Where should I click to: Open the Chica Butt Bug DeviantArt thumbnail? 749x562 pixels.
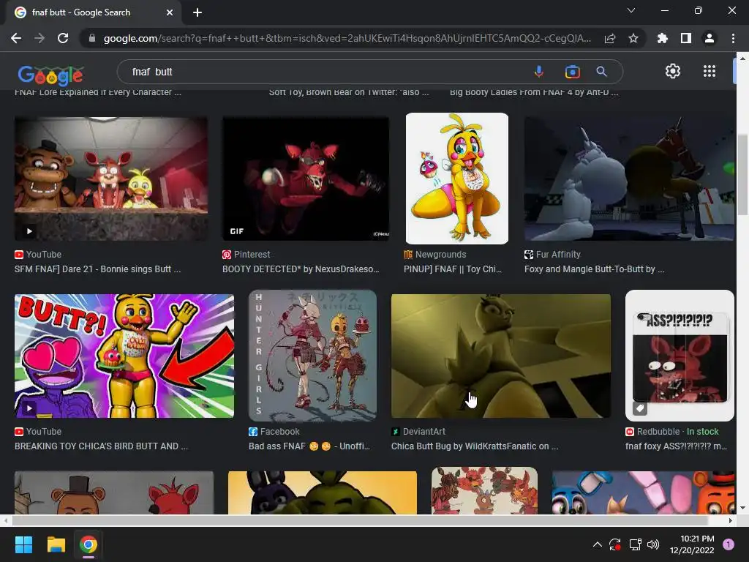click(500, 356)
